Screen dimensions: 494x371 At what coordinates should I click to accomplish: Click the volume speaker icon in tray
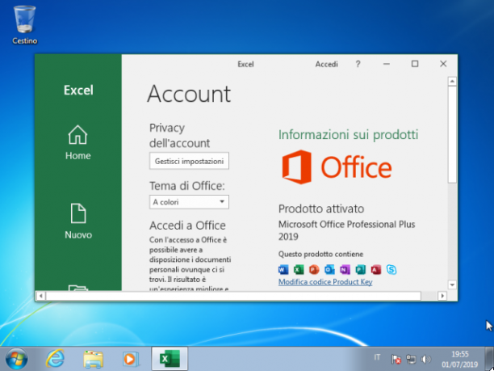pos(425,359)
